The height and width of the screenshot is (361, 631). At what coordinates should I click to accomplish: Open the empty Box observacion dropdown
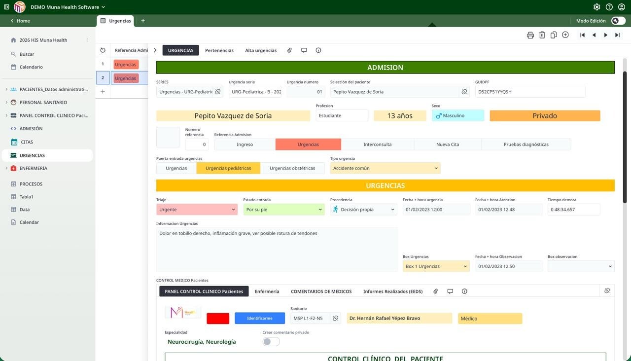click(581, 266)
